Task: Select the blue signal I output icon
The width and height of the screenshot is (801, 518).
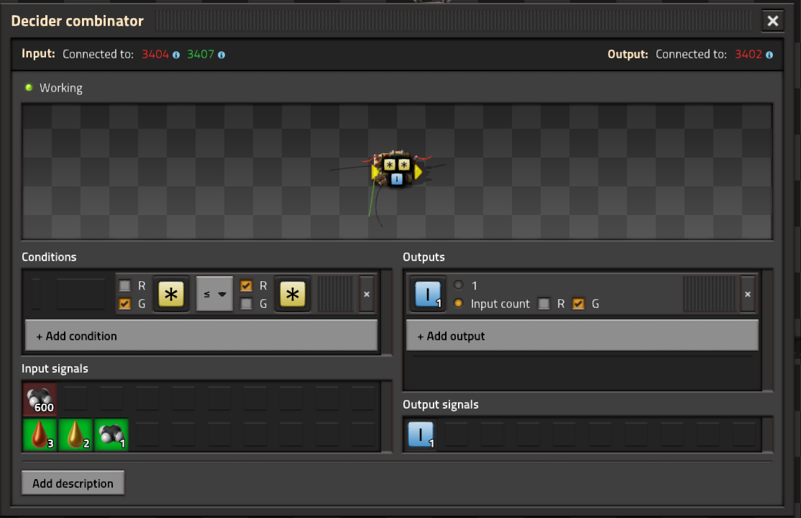Action: coord(428,294)
